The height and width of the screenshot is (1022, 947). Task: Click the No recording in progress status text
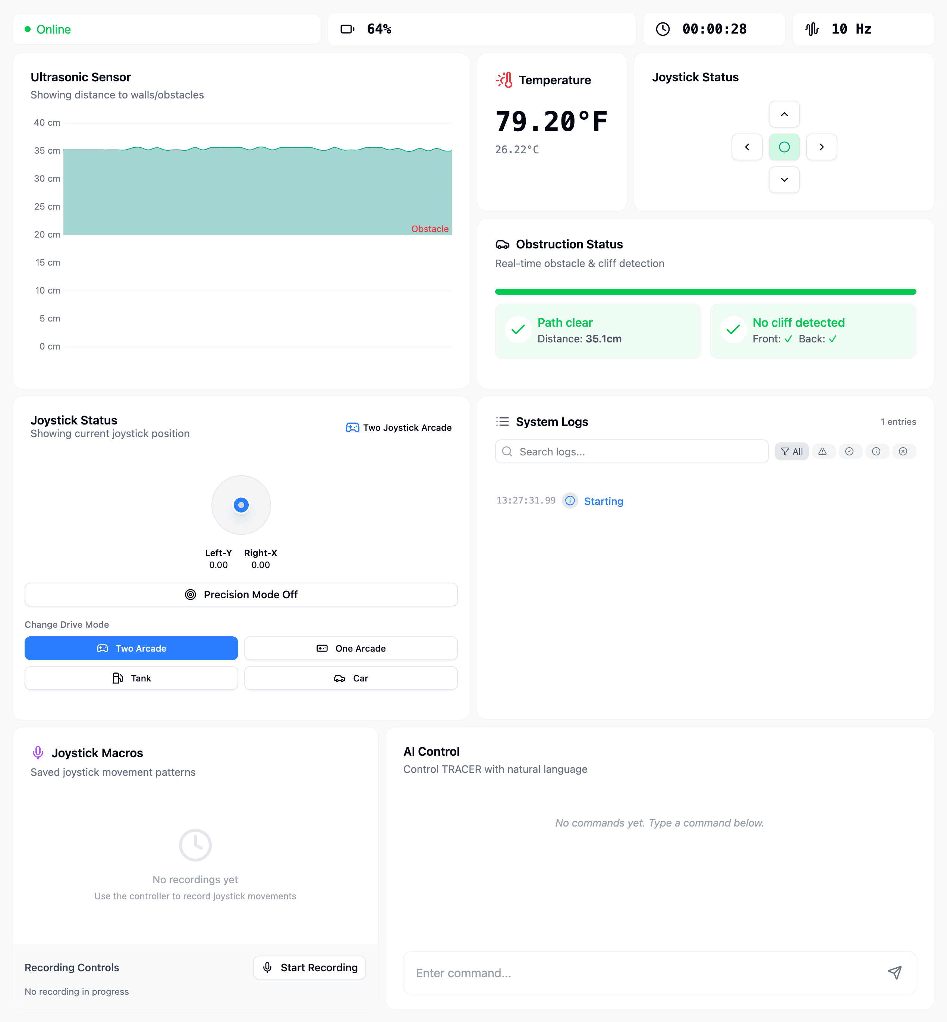(x=77, y=992)
